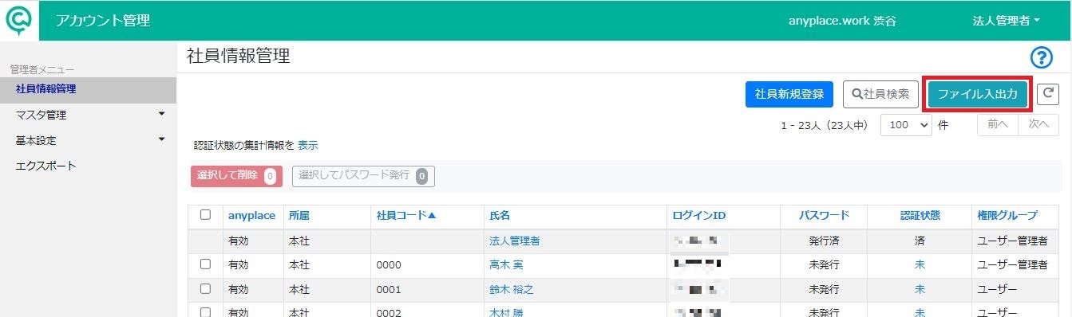Click the 表示 link for 認証状態 summary

[308, 146]
